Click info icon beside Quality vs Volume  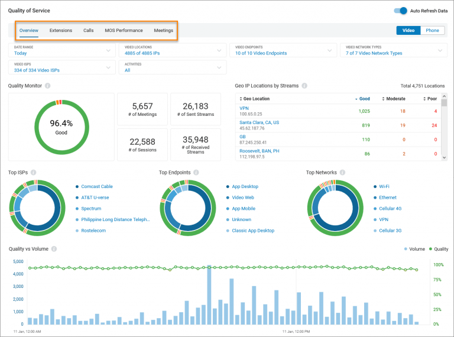pyautogui.click(x=54, y=249)
